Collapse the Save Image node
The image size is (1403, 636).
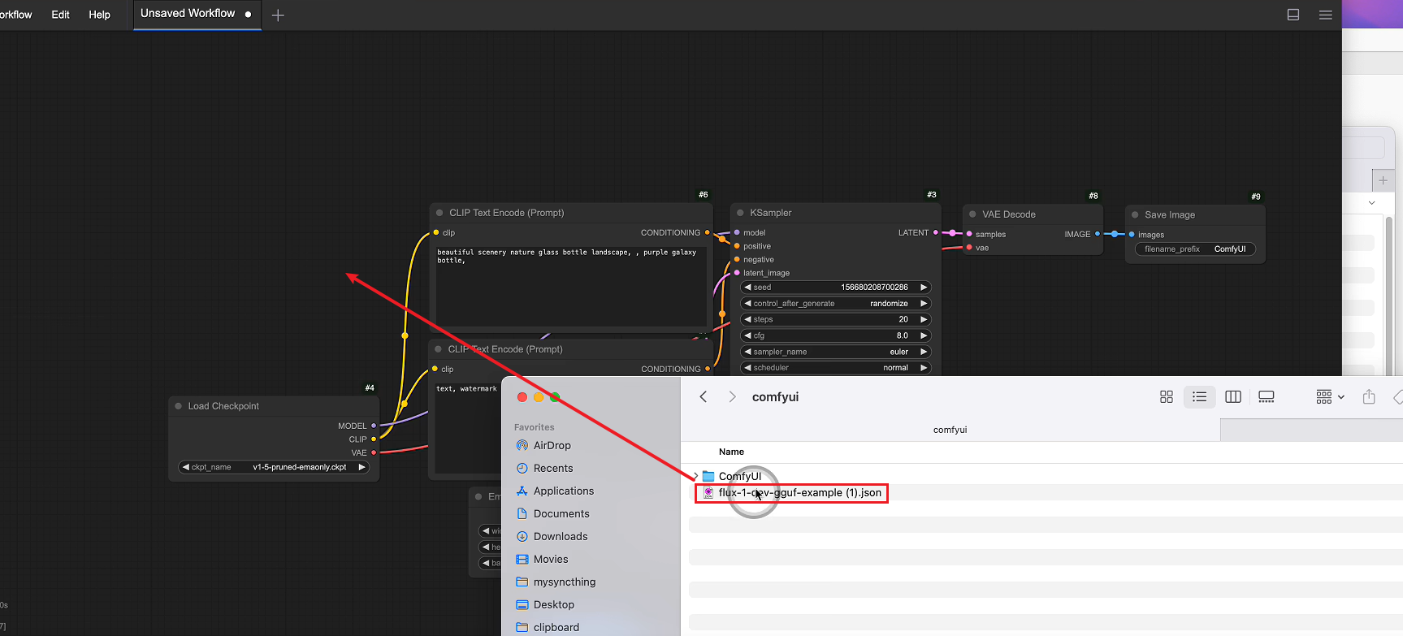coord(1135,215)
